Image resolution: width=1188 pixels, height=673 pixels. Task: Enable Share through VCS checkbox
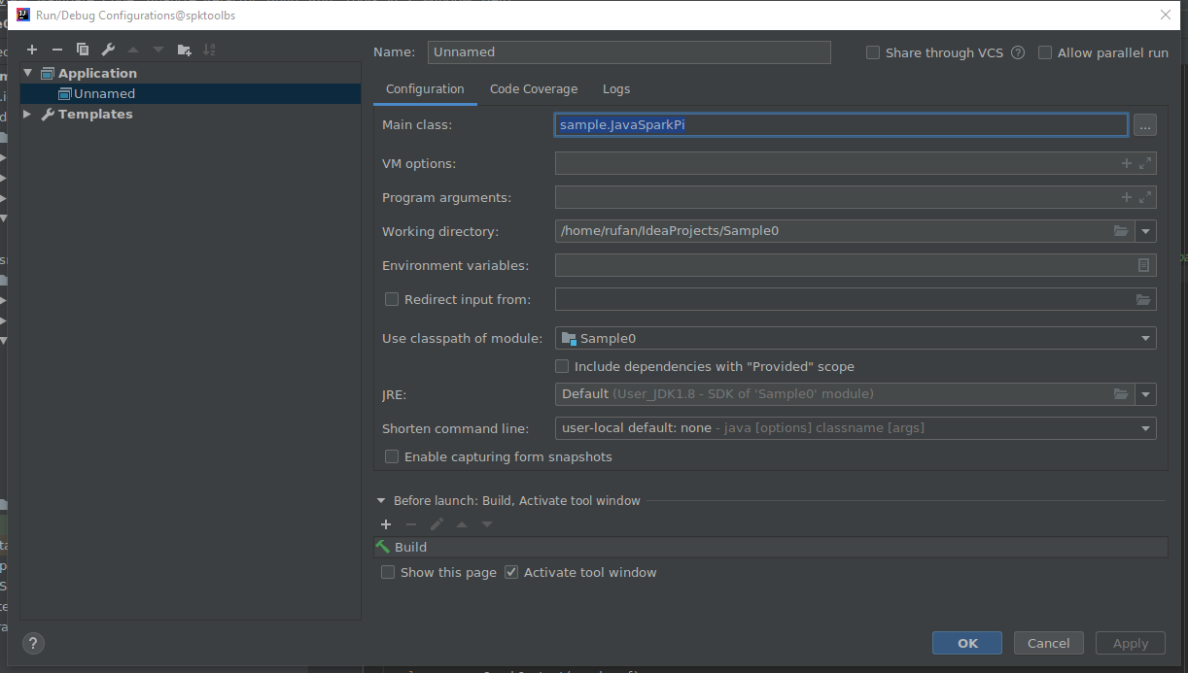pyautogui.click(x=873, y=52)
